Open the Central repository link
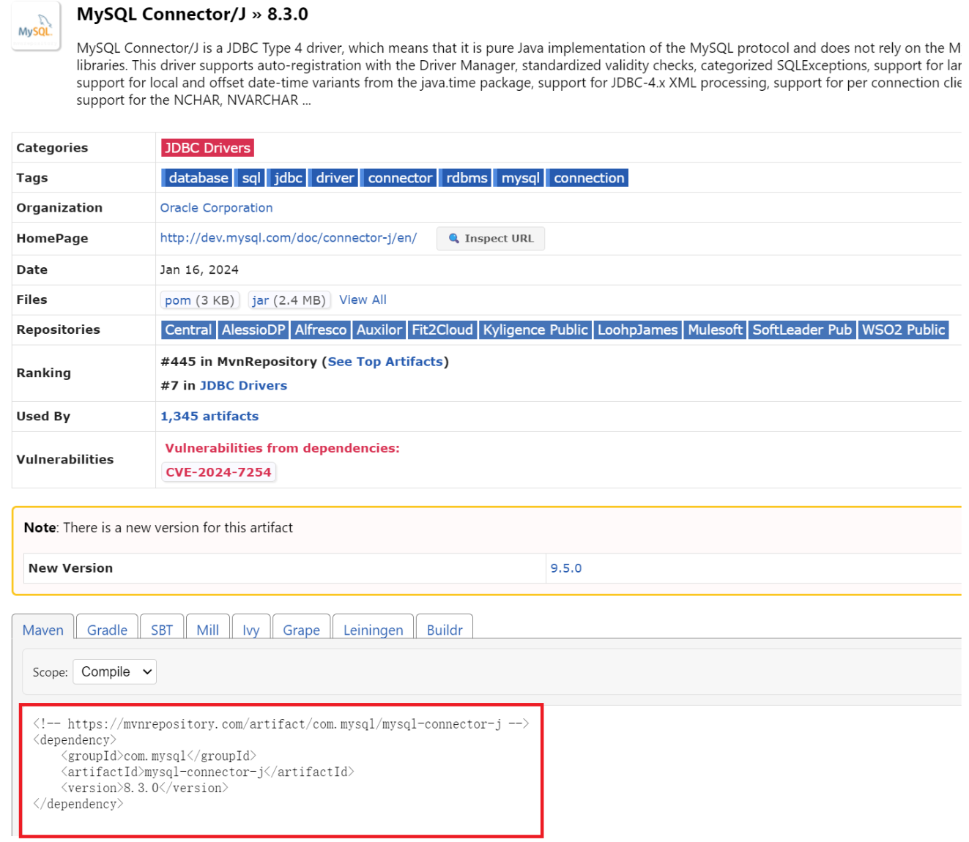The width and height of the screenshot is (969, 842). point(188,330)
